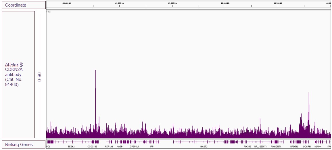Select the NR_125987.1 gene label
This screenshot has height=150, width=332.
tap(261, 146)
